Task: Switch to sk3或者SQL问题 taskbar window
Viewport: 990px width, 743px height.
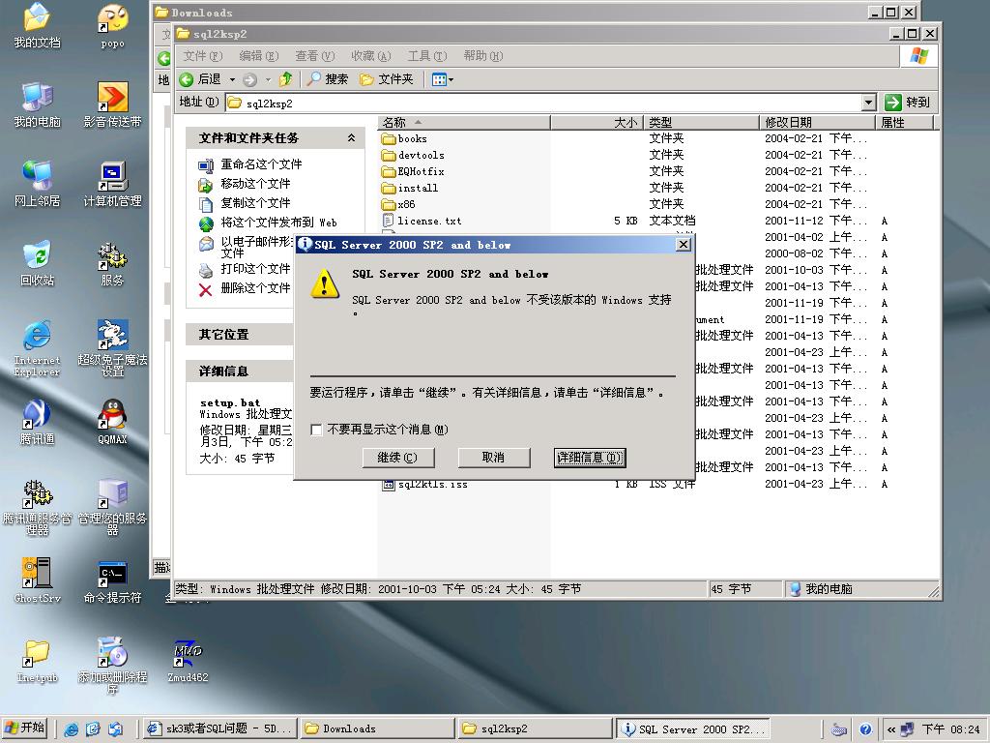Action: [x=219, y=728]
